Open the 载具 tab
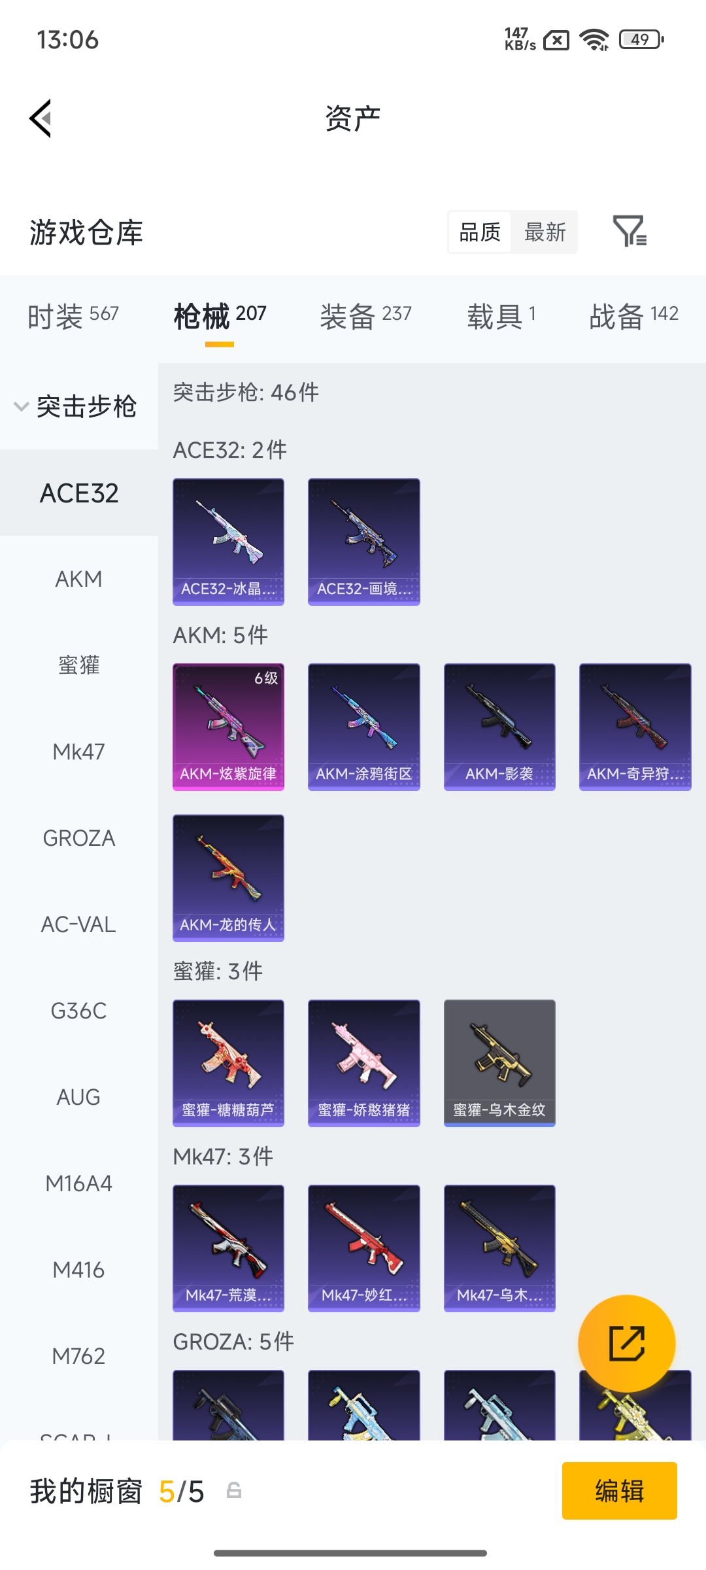 point(501,316)
